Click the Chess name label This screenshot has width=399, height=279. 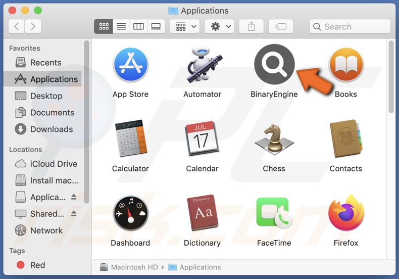274,168
